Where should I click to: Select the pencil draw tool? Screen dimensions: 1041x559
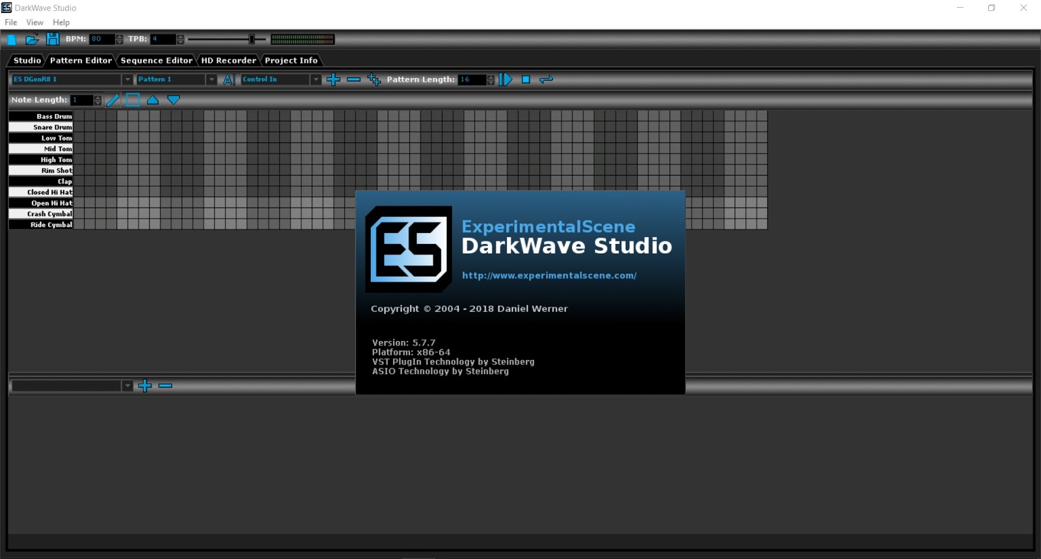[x=113, y=100]
